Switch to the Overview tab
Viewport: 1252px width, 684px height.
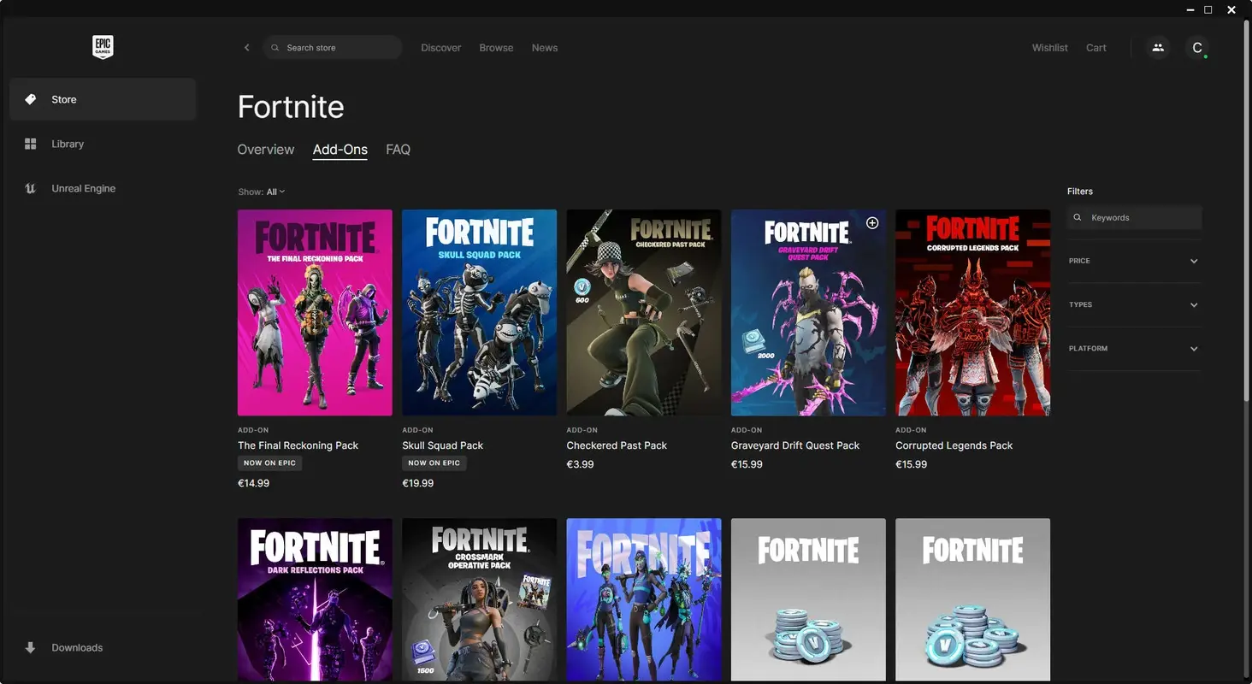pyautogui.click(x=265, y=149)
